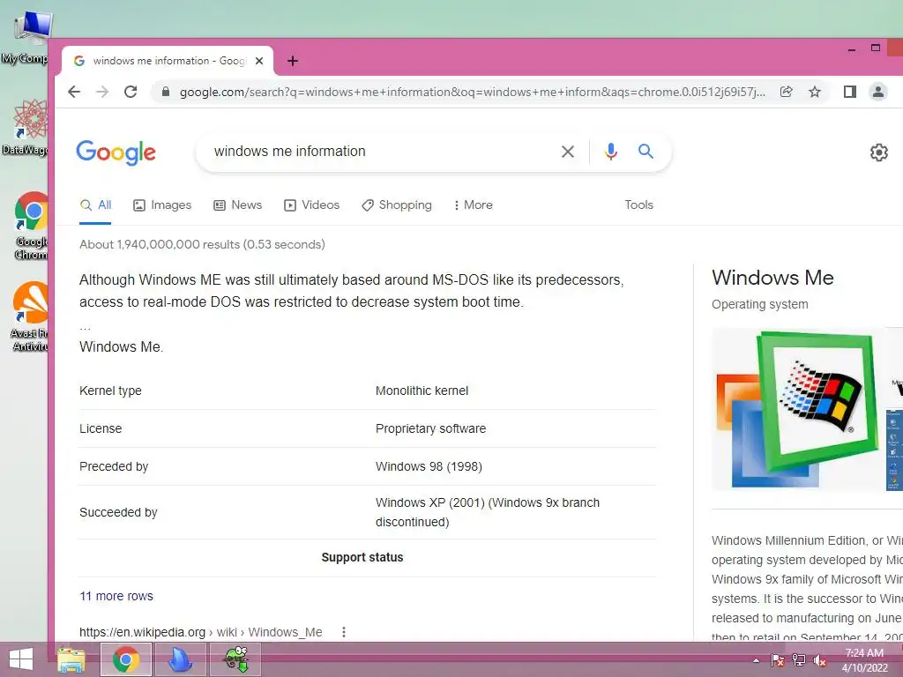Select the DataWagon desktop shortcut
This screenshot has height=677, width=903.
26,127
